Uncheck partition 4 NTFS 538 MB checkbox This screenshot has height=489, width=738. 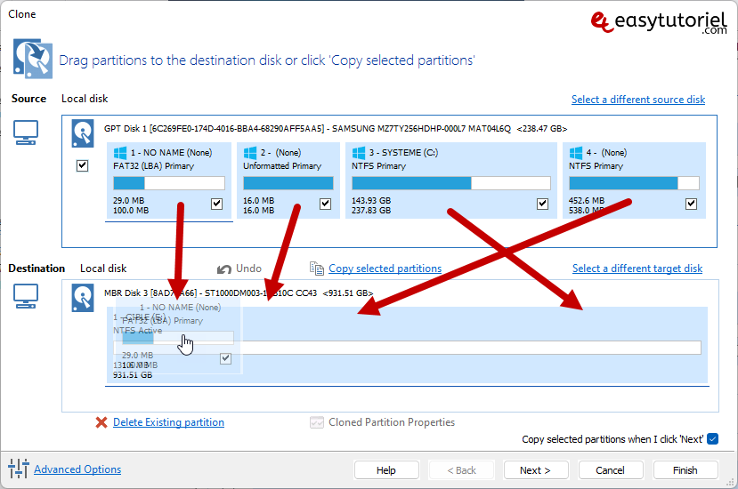pos(691,204)
